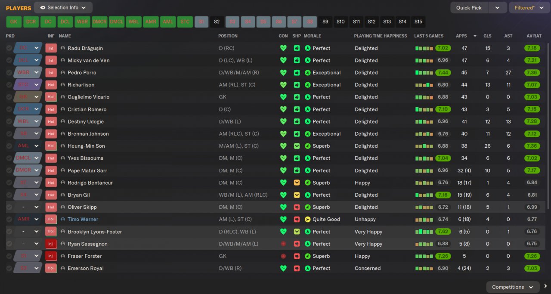This screenshot has height=294, width=551.
Task: Click the match sharpness icon for Micky van de Ven
Action: pyautogui.click(x=297, y=60)
